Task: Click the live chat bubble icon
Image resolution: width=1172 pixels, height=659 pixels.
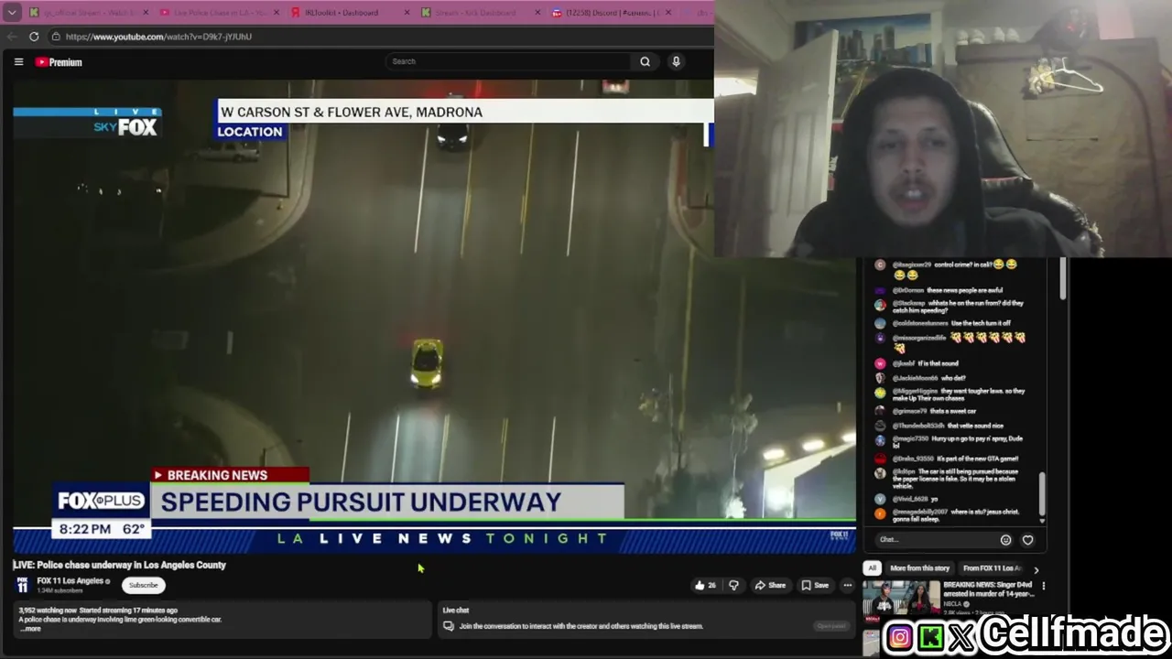Action: [x=448, y=627]
